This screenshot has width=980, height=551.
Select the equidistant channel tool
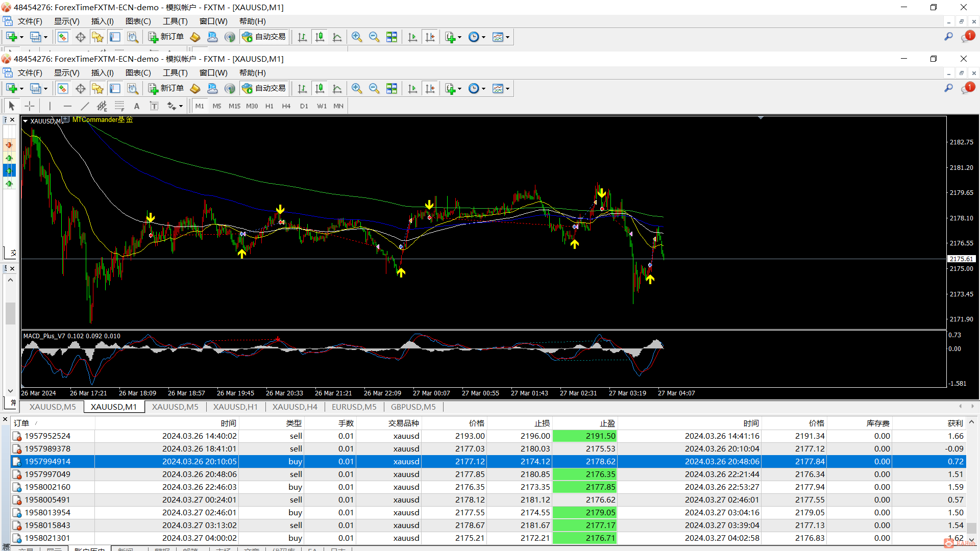[x=102, y=106]
